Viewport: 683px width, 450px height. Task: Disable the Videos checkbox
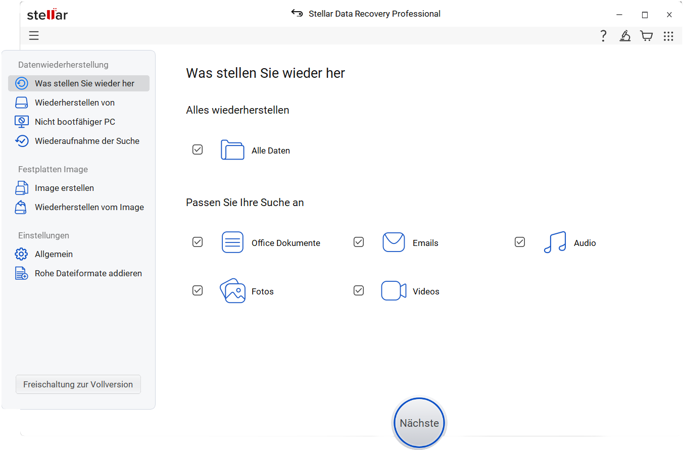(x=359, y=291)
